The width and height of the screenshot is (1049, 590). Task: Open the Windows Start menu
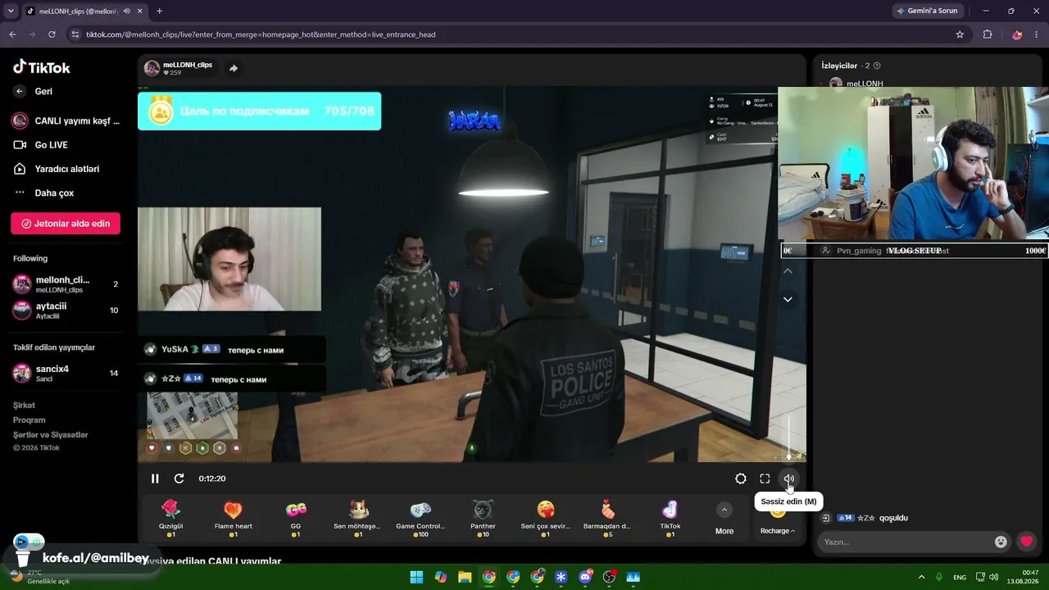tap(416, 577)
